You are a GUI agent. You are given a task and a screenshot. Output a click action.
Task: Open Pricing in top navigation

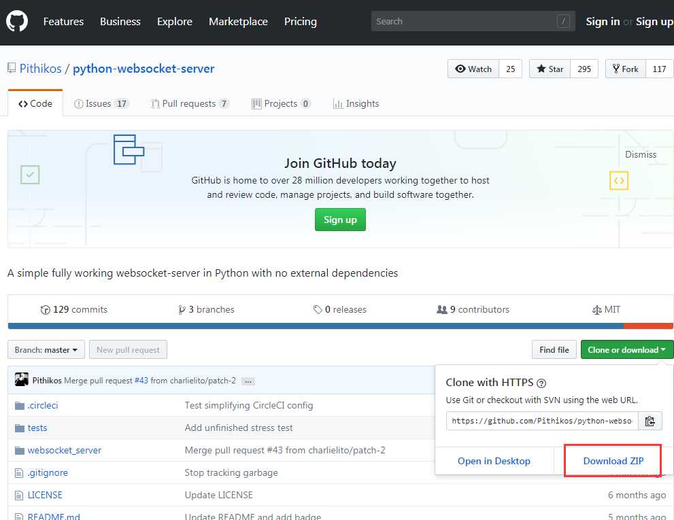click(301, 22)
